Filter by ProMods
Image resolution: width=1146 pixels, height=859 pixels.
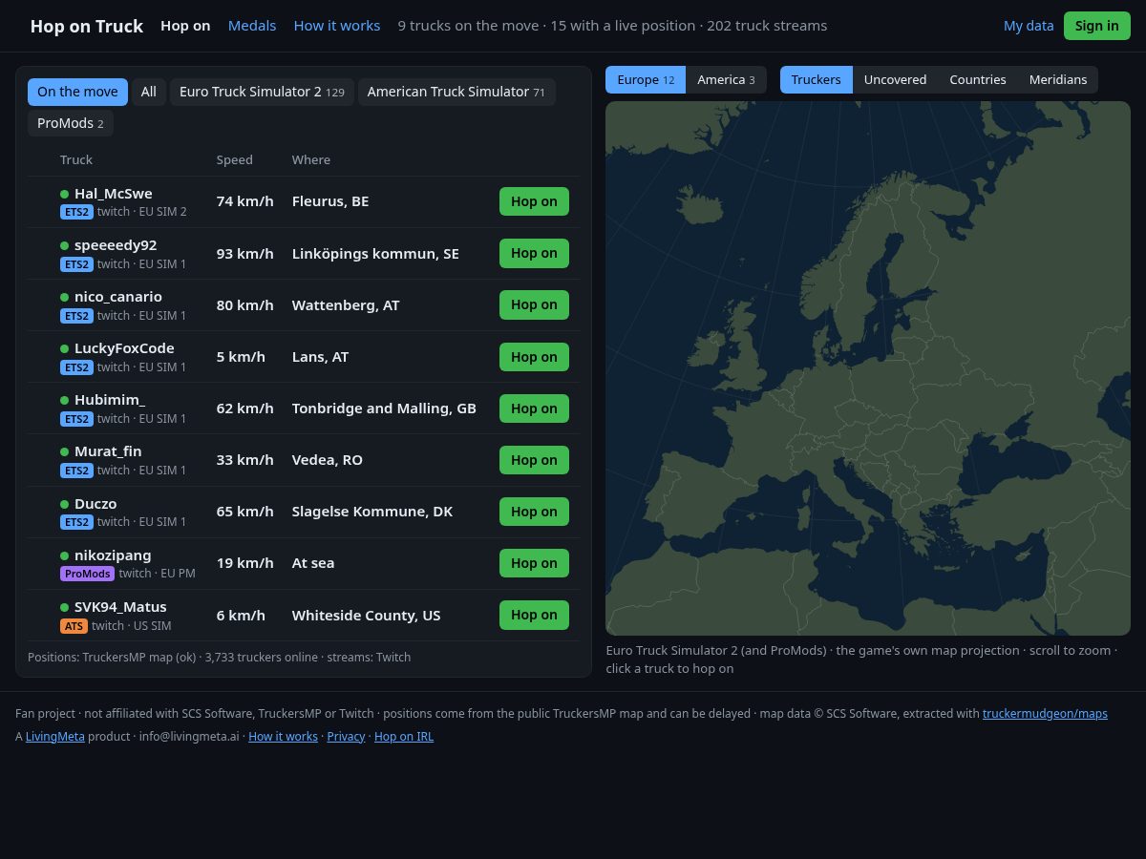tap(71, 123)
